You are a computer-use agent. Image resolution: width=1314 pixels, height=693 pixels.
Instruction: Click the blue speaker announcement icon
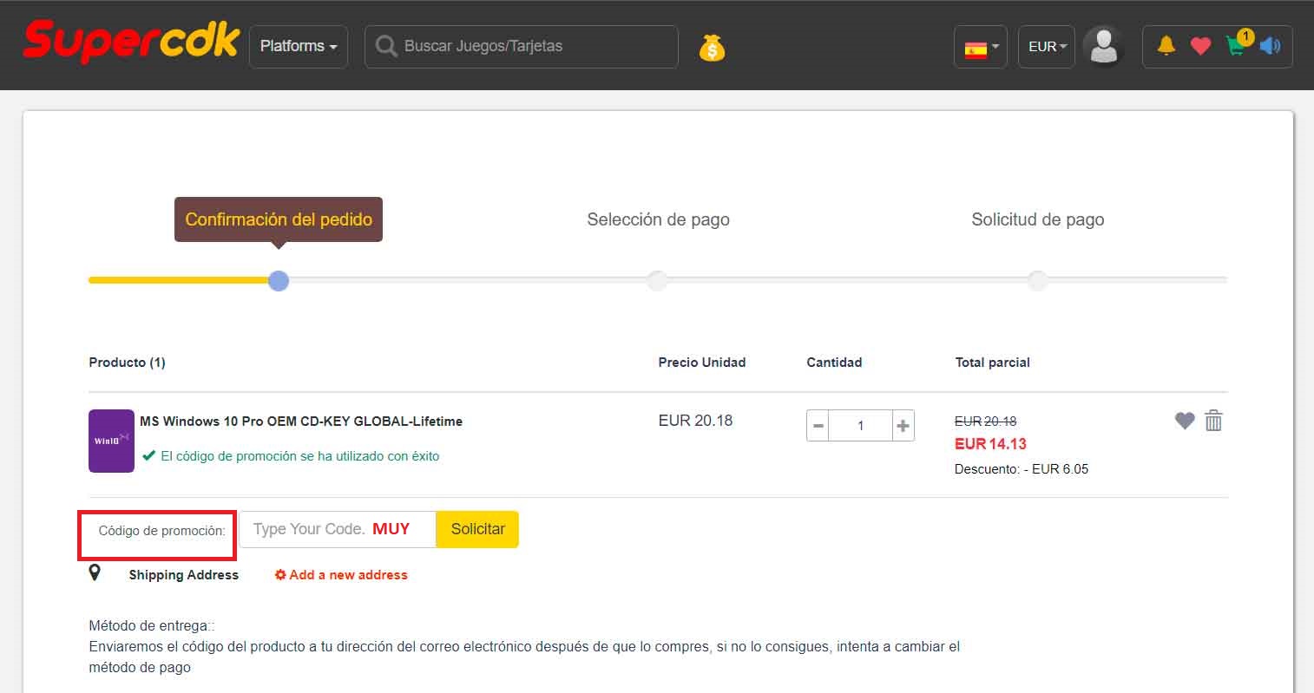coord(1270,46)
